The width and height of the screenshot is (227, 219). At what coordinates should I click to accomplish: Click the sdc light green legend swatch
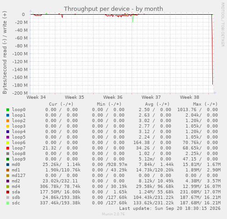coord(8,203)
